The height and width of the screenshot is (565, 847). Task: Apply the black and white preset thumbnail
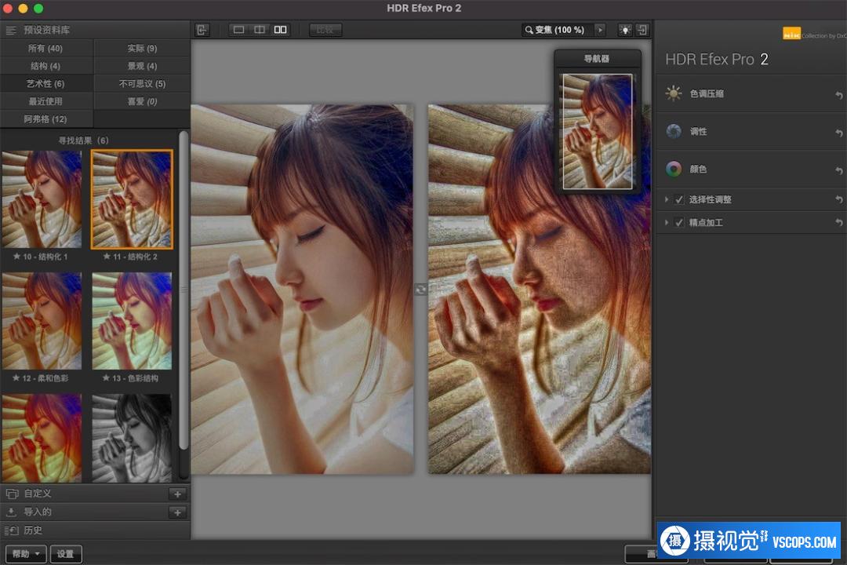click(x=132, y=438)
